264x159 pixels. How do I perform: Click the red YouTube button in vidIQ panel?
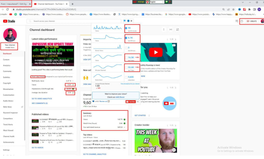click(131, 102)
